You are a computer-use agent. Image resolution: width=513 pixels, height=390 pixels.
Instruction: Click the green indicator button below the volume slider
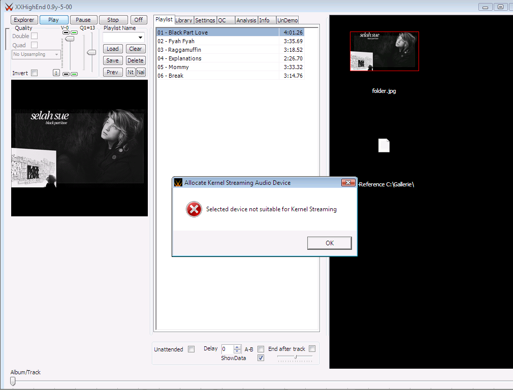click(x=74, y=74)
